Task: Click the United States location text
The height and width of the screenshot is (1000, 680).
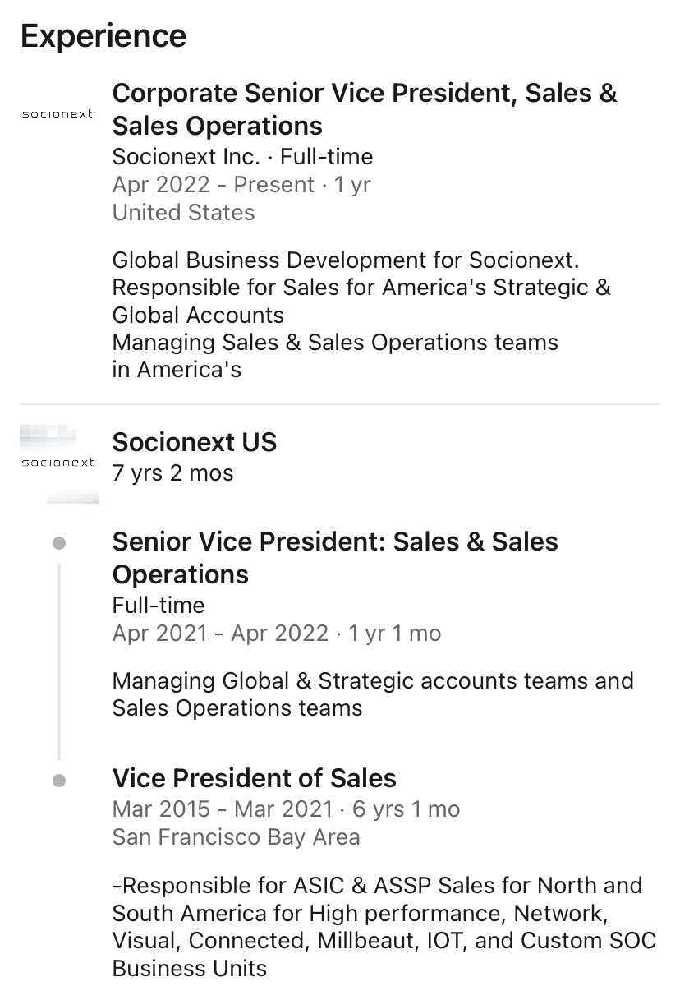Action: point(184,212)
